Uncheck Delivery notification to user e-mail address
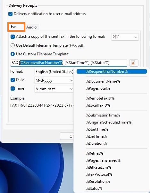The image size is (150, 193). (11, 14)
